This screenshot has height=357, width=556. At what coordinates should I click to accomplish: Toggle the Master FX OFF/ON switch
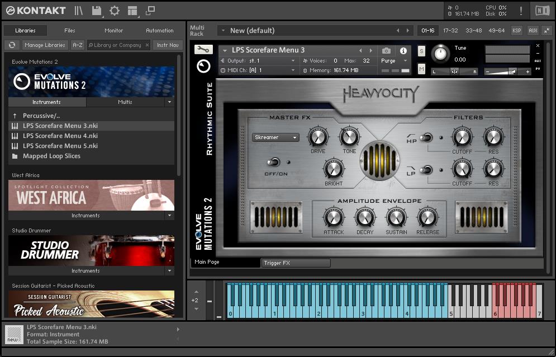pos(274,162)
